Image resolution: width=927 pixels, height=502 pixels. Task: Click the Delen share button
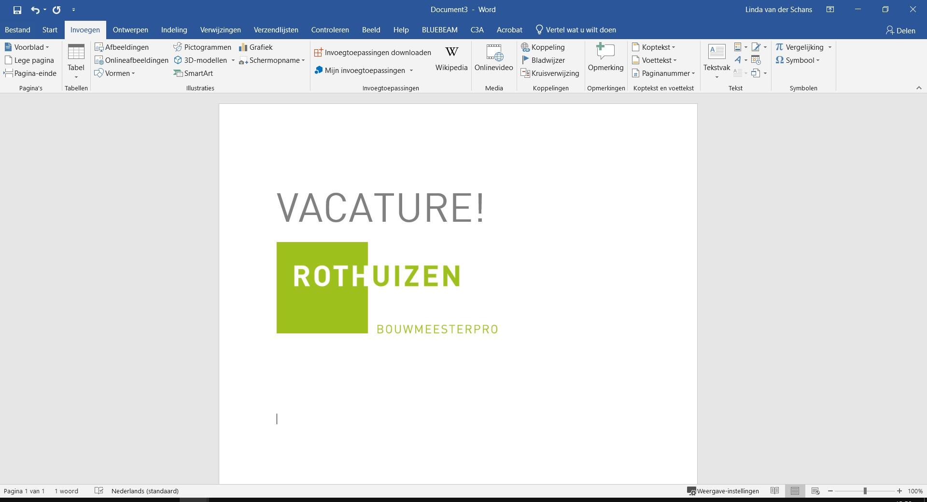900,30
